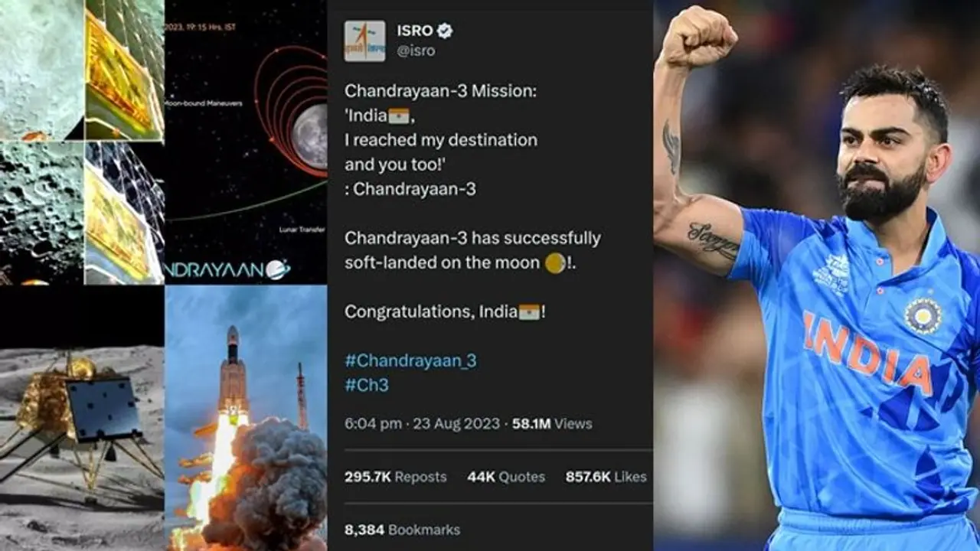Click the ISRO profile avatar logo
The width and height of the screenshot is (980, 551).
coord(364,41)
